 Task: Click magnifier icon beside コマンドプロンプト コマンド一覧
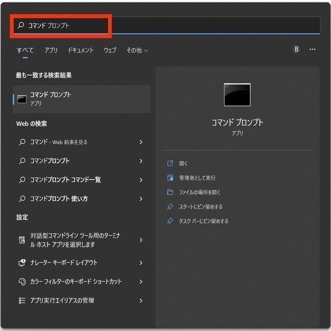pyautogui.click(x=22, y=180)
